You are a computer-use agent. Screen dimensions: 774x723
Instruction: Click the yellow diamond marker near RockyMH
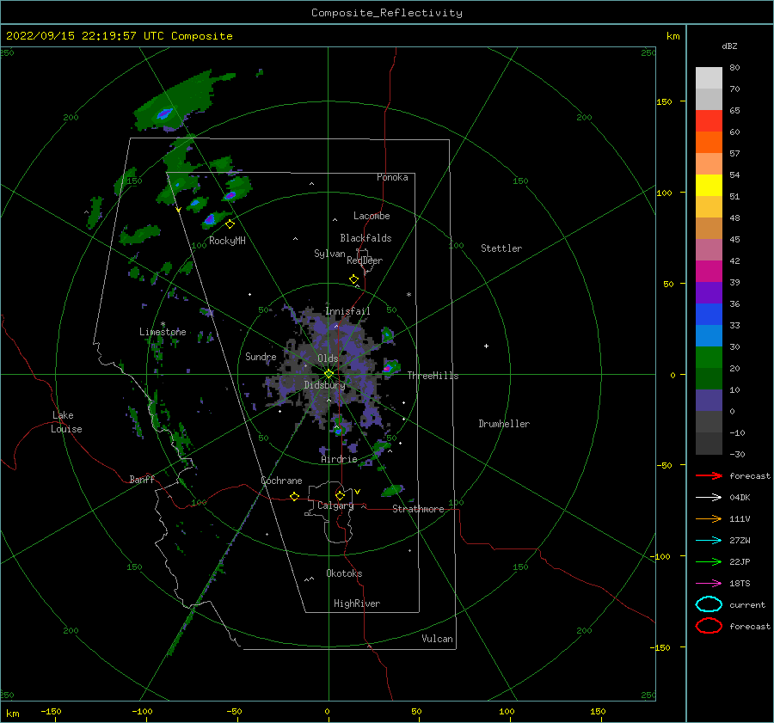click(230, 224)
